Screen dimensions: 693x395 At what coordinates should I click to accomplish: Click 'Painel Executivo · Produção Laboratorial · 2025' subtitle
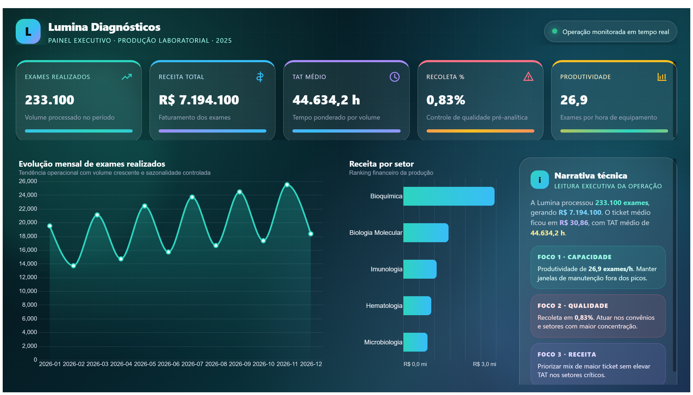click(140, 40)
